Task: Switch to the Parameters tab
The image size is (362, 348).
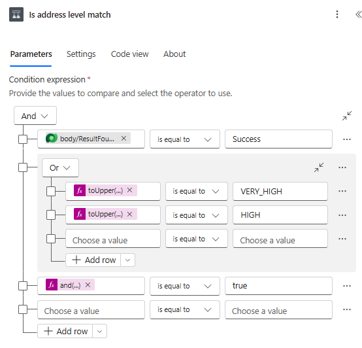Action: [31, 54]
